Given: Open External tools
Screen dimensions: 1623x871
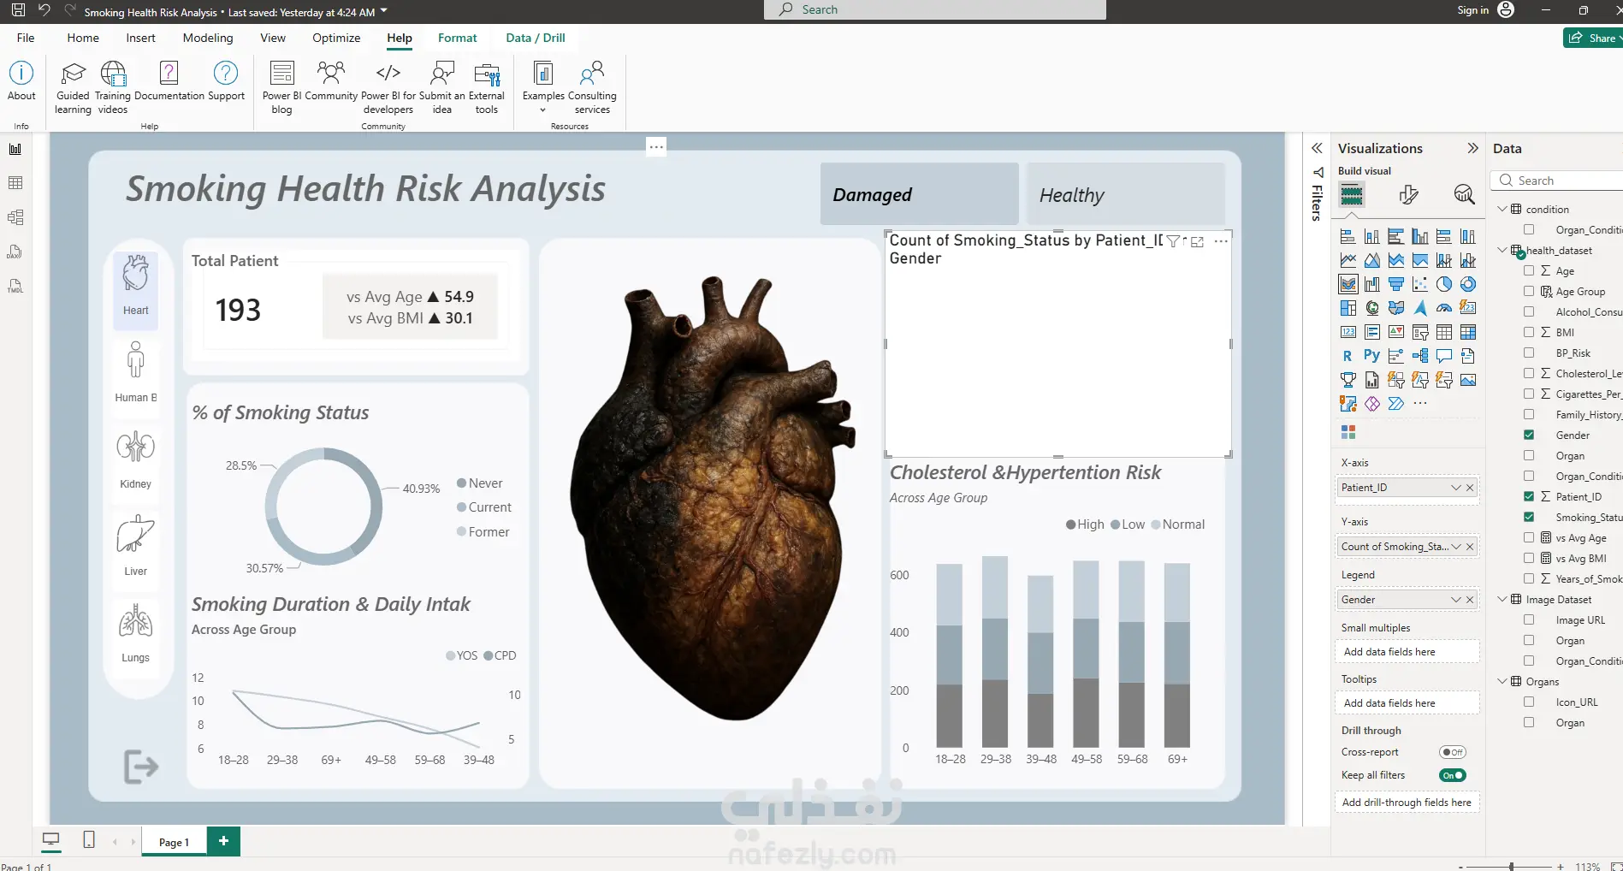Looking at the screenshot, I should point(487,87).
